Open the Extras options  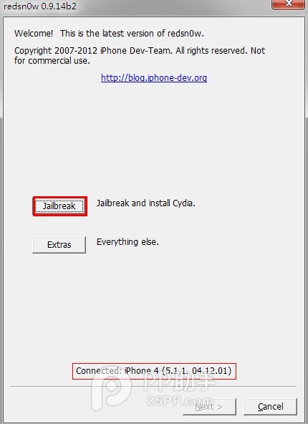pyautogui.click(x=59, y=245)
